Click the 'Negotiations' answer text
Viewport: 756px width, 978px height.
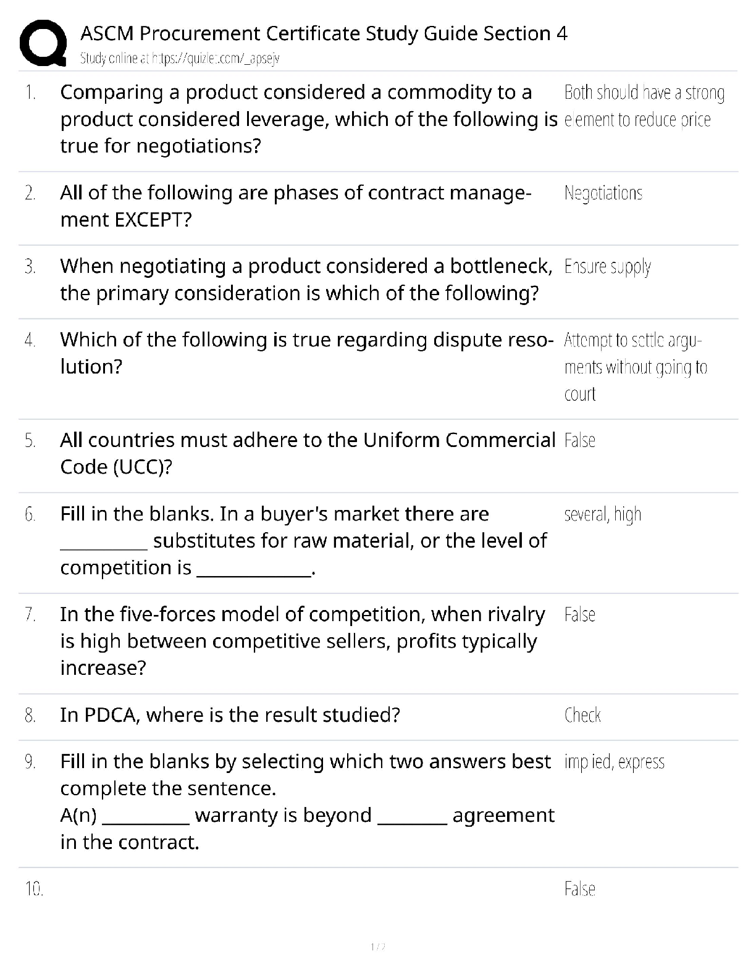click(x=603, y=193)
